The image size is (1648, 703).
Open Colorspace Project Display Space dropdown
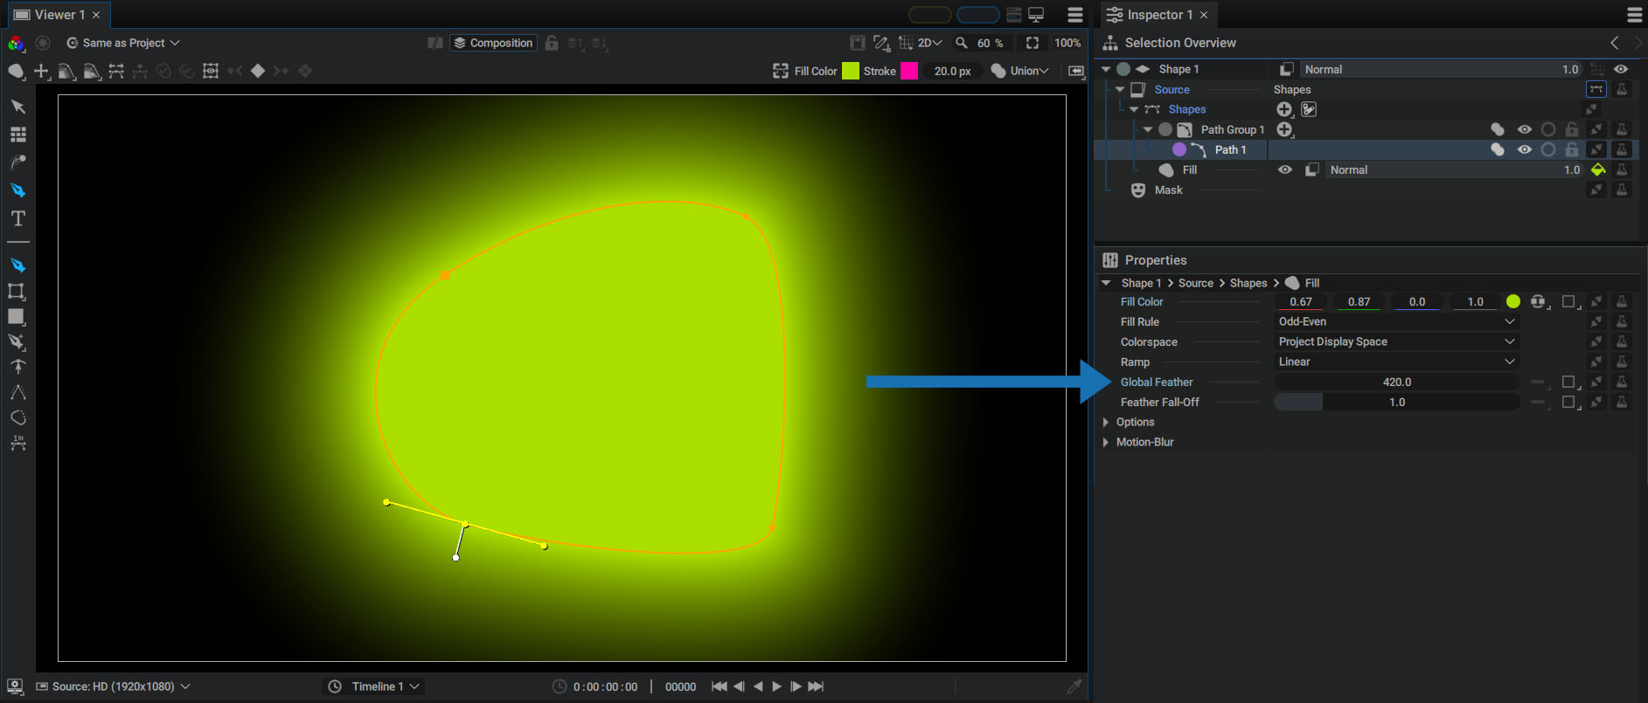coord(1396,341)
